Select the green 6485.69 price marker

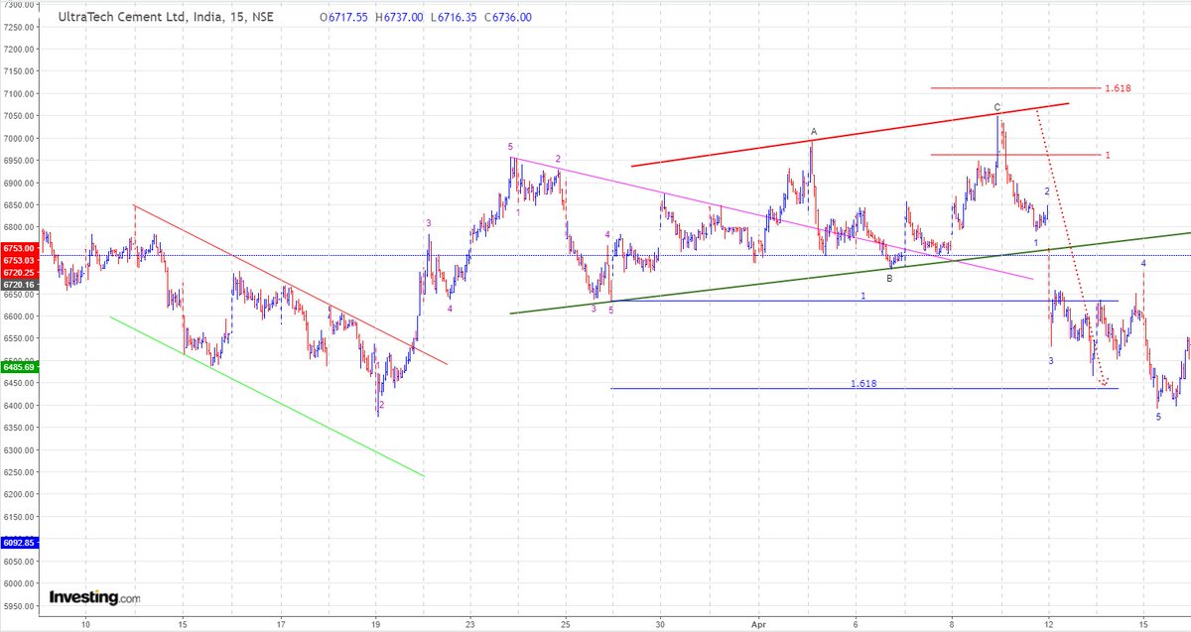(19, 367)
